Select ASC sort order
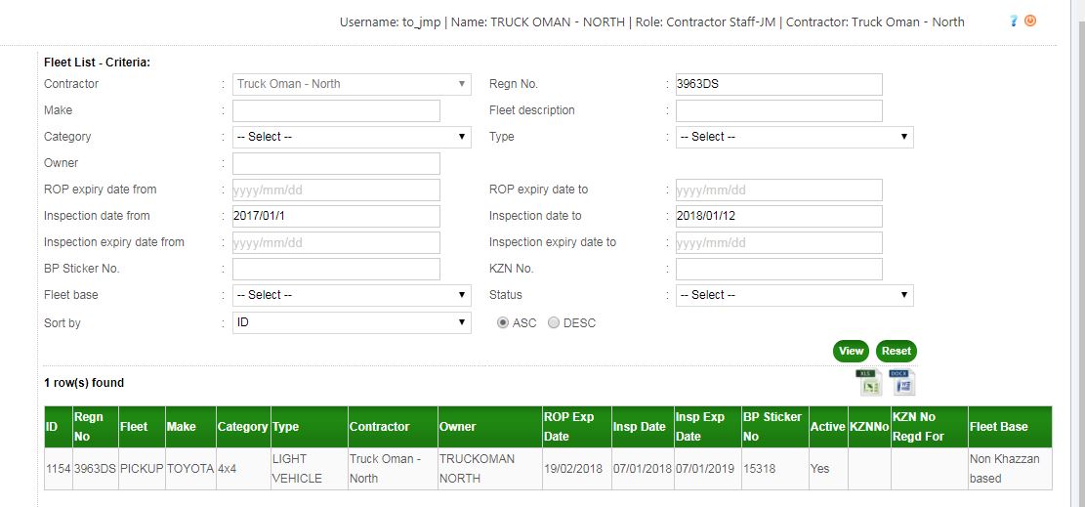Image resolution: width=1085 pixels, height=507 pixels. click(504, 323)
